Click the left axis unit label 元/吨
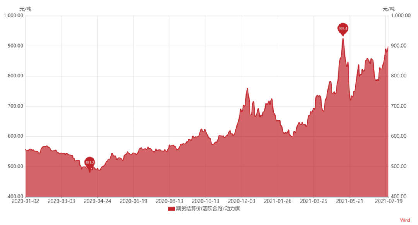 [x=26, y=9]
